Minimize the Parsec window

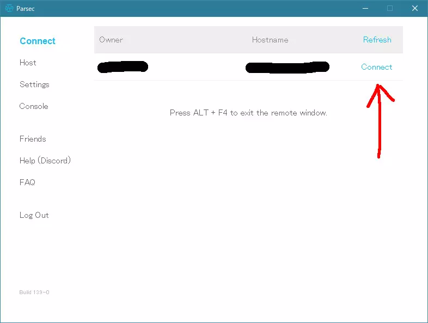coord(365,9)
